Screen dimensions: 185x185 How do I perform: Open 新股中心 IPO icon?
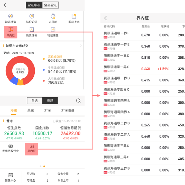click(x=11, y=175)
